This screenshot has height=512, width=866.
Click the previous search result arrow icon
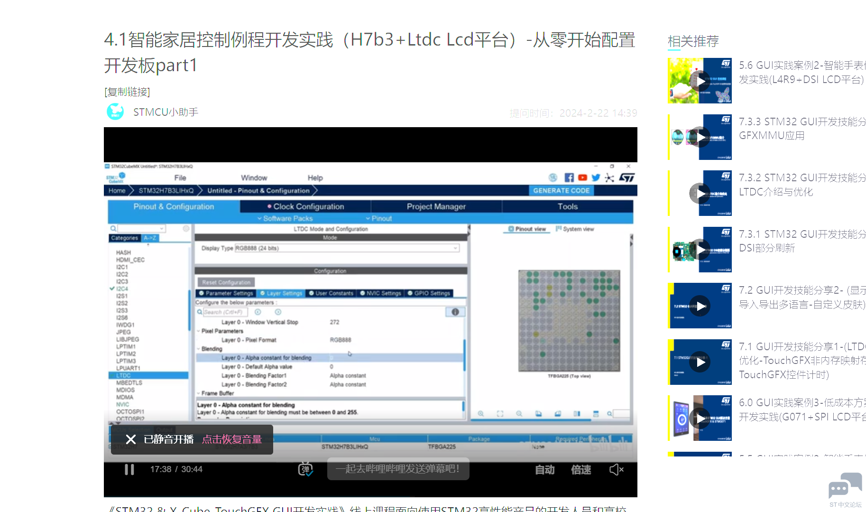pos(258,312)
